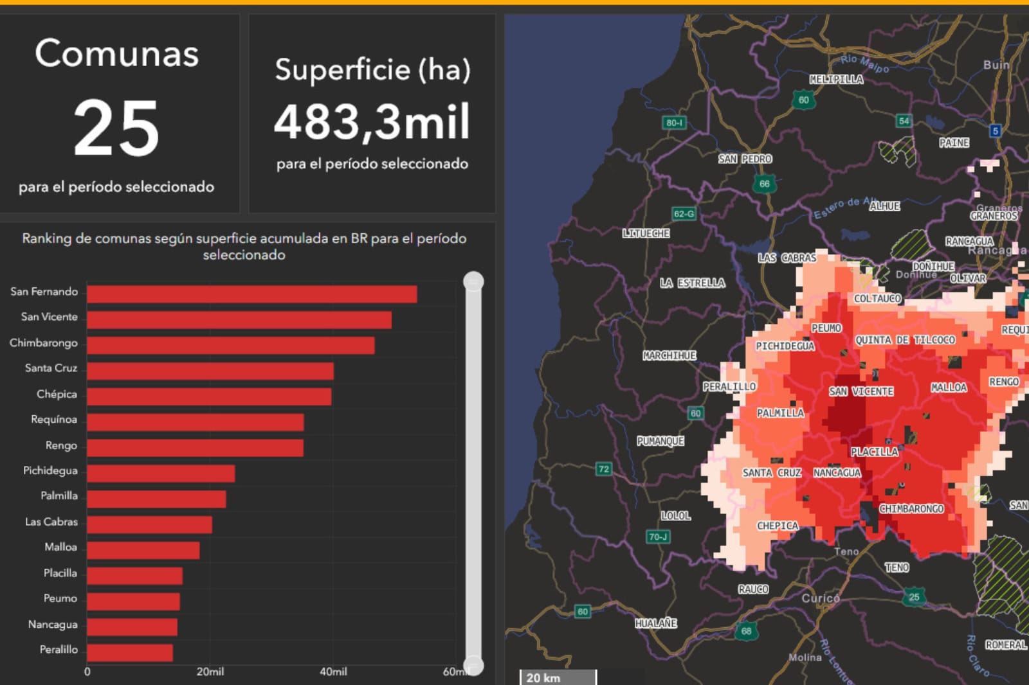Click the 80-I route shield on map
The image size is (1029, 685).
point(673,123)
